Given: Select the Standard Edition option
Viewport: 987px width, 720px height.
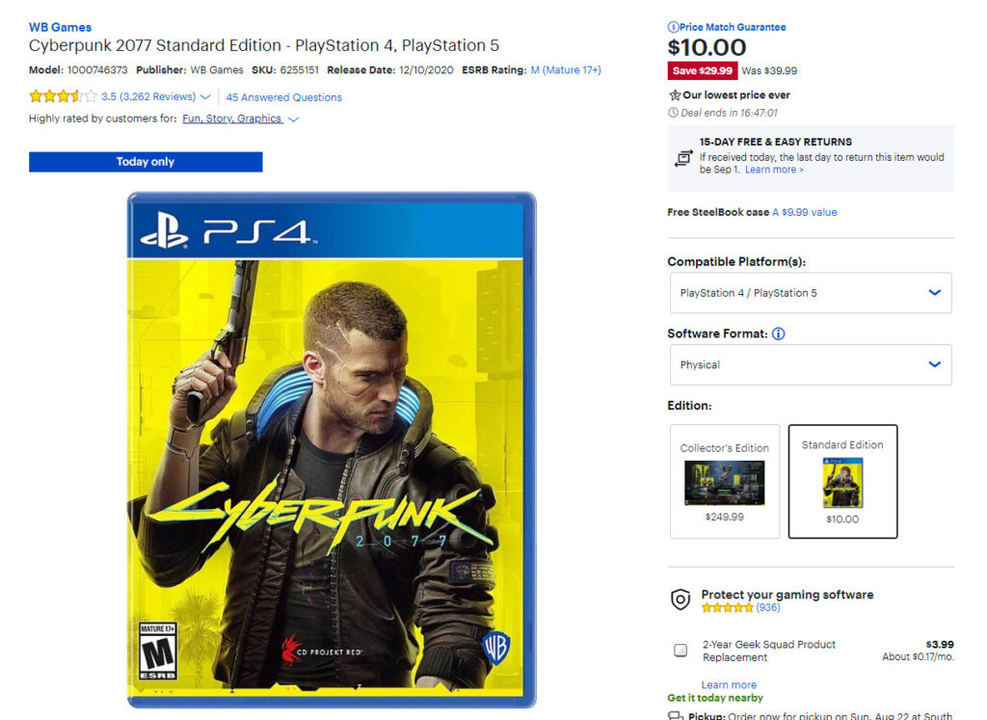Looking at the screenshot, I should tap(842, 482).
